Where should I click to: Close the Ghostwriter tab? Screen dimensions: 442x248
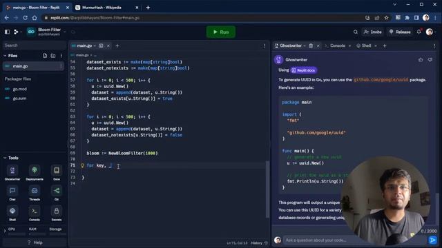pyautogui.click(x=318, y=45)
